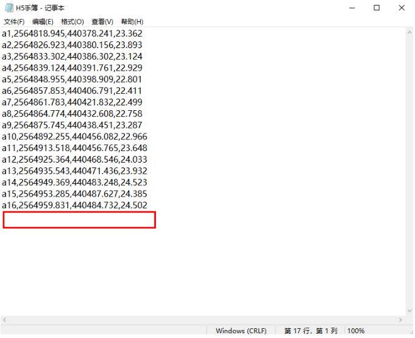Screen dimensions: 415x338
Task: Click the line starting with a16,2564959.831
Action: click(x=74, y=205)
